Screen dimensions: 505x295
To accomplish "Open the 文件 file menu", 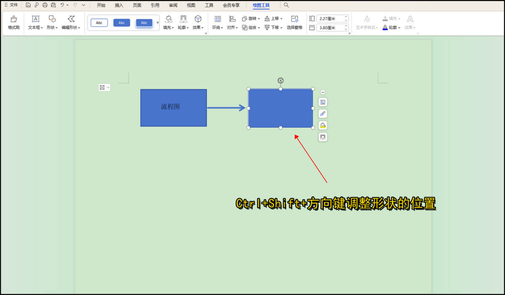I will [x=11, y=5].
